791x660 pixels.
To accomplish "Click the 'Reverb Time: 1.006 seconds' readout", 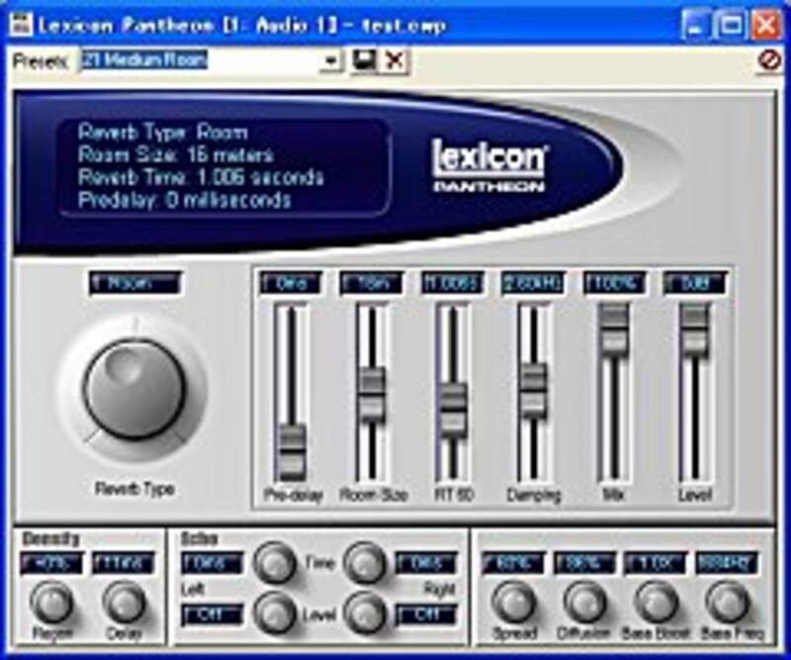I will [x=201, y=177].
